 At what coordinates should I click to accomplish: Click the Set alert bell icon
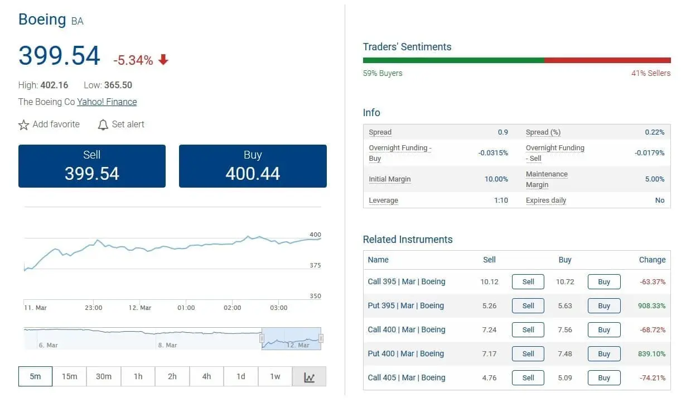(x=103, y=125)
